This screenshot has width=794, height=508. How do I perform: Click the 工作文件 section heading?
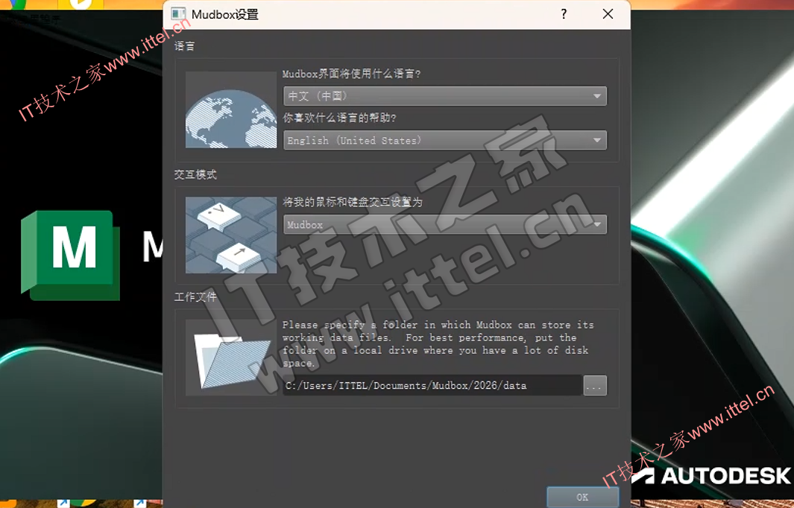click(195, 297)
